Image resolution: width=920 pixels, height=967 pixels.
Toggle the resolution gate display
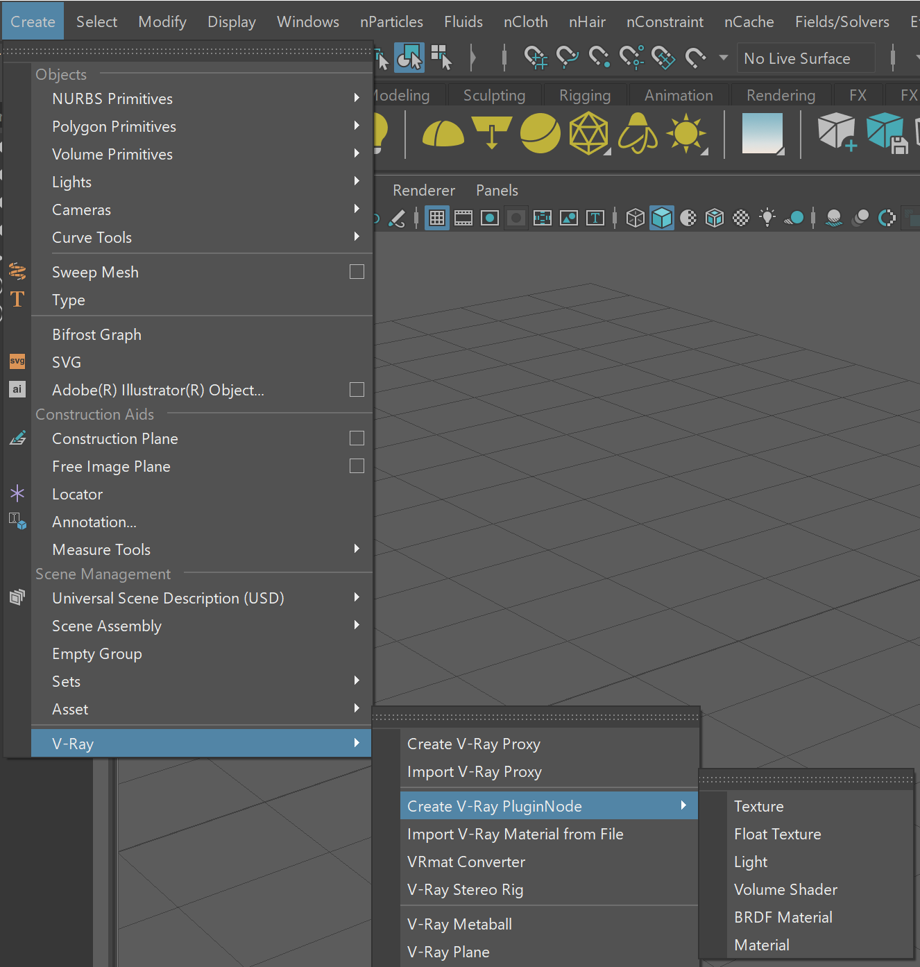(490, 219)
